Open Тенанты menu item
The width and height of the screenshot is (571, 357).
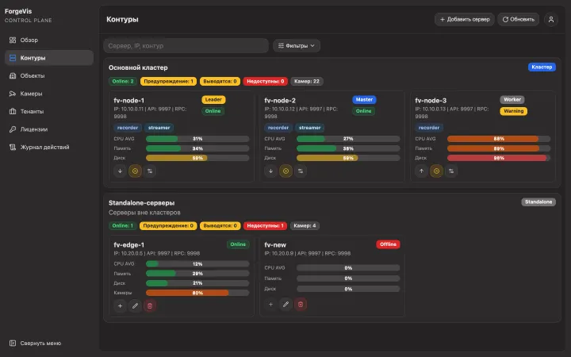[x=49, y=112]
